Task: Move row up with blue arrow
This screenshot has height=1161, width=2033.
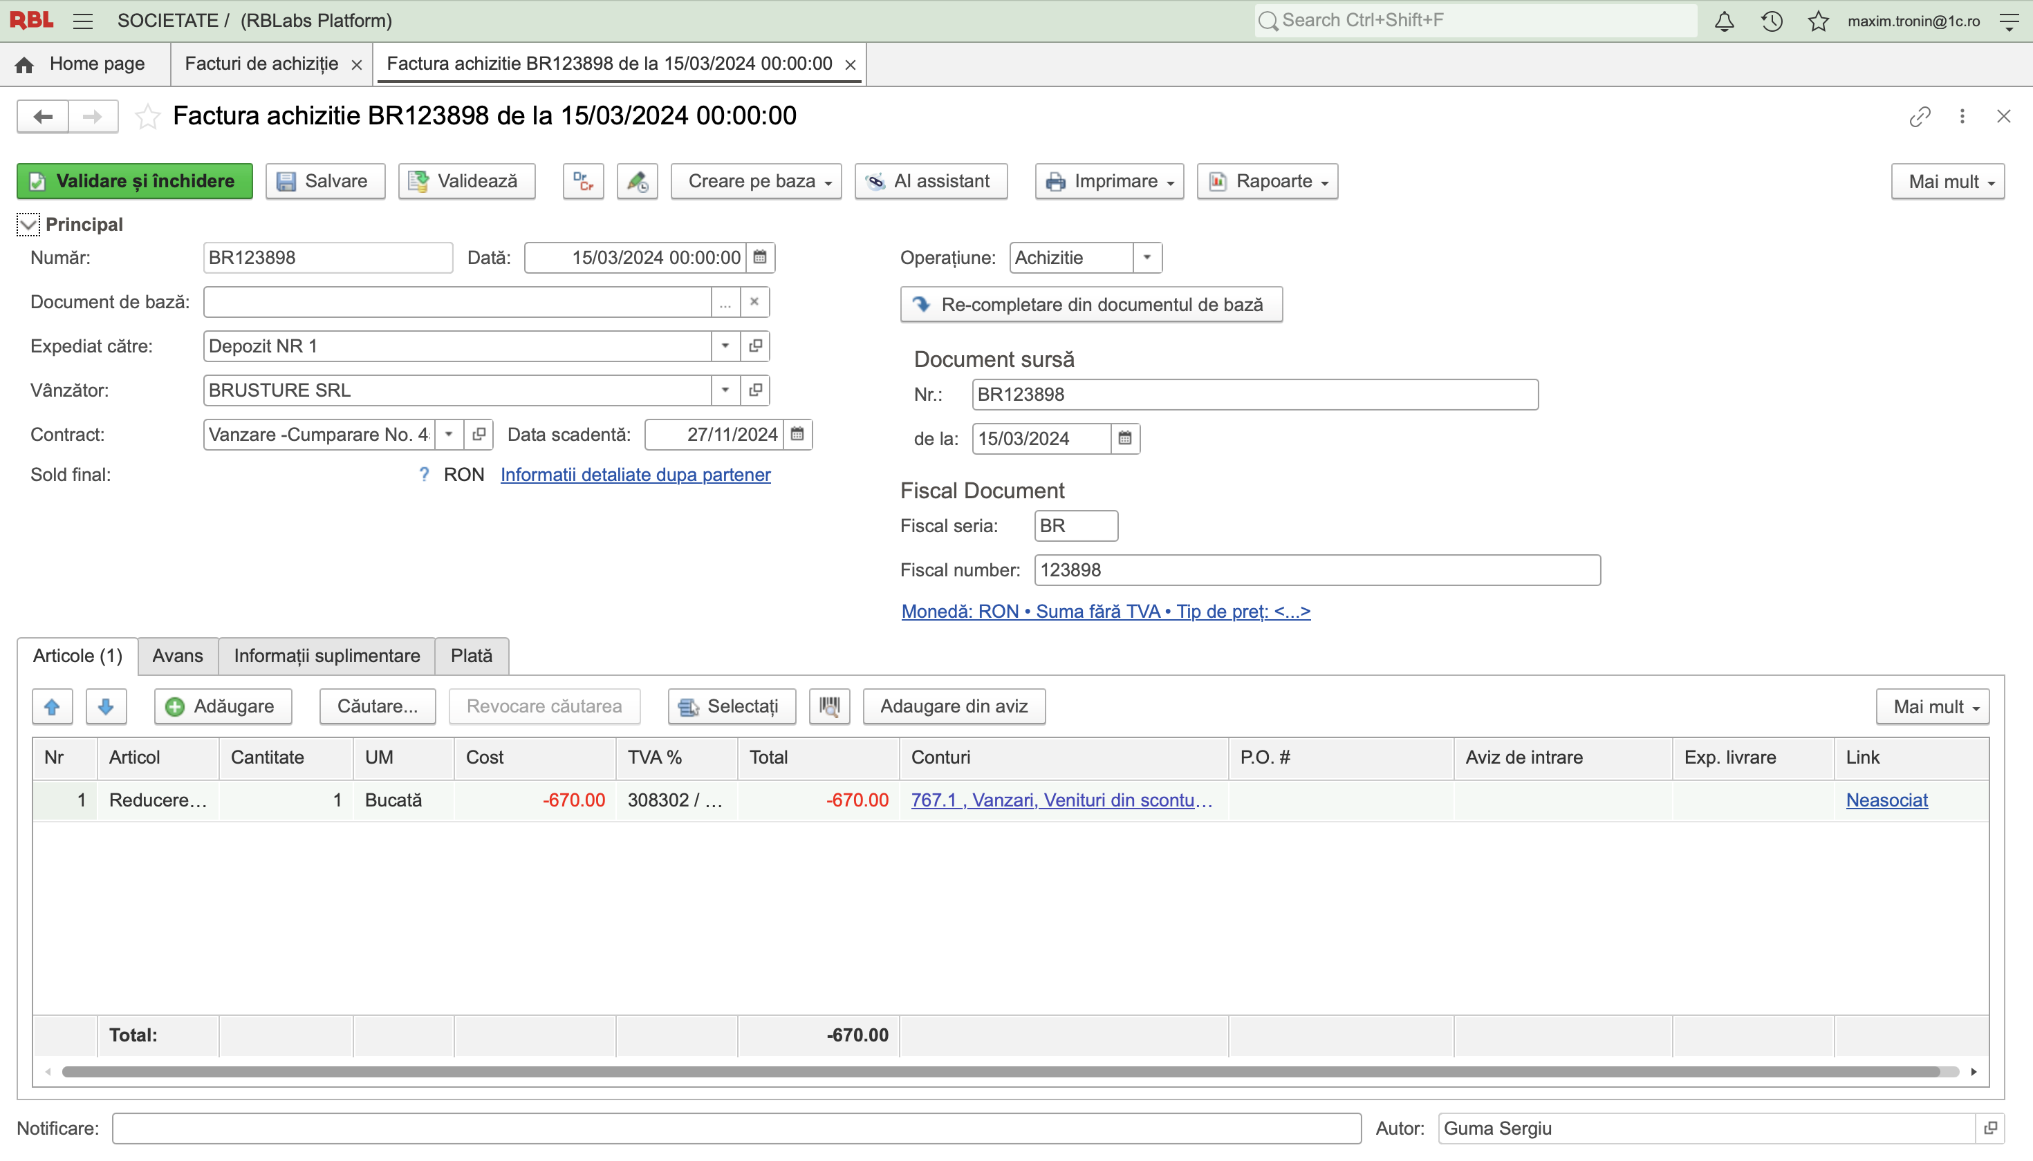Action: coord(53,706)
